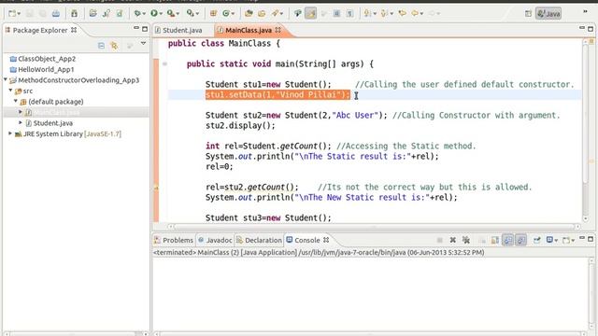Click the terminated MainClass status text

click(x=319, y=252)
